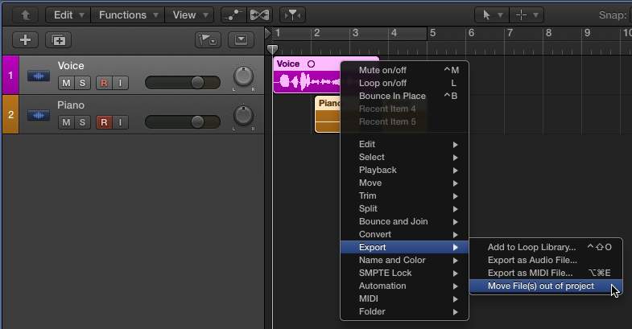Open MIDI submenu in context menu
632x329 pixels.
pyautogui.click(x=404, y=298)
